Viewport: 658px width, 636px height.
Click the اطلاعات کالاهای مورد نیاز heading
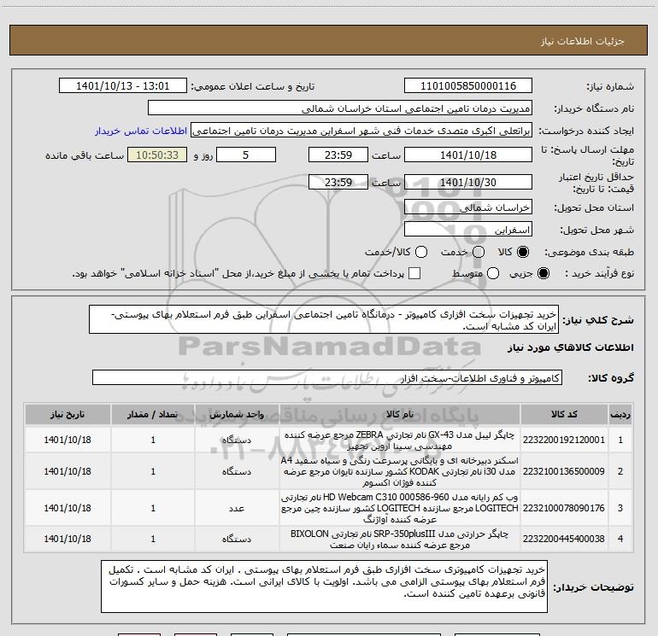pyautogui.click(x=570, y=347)
